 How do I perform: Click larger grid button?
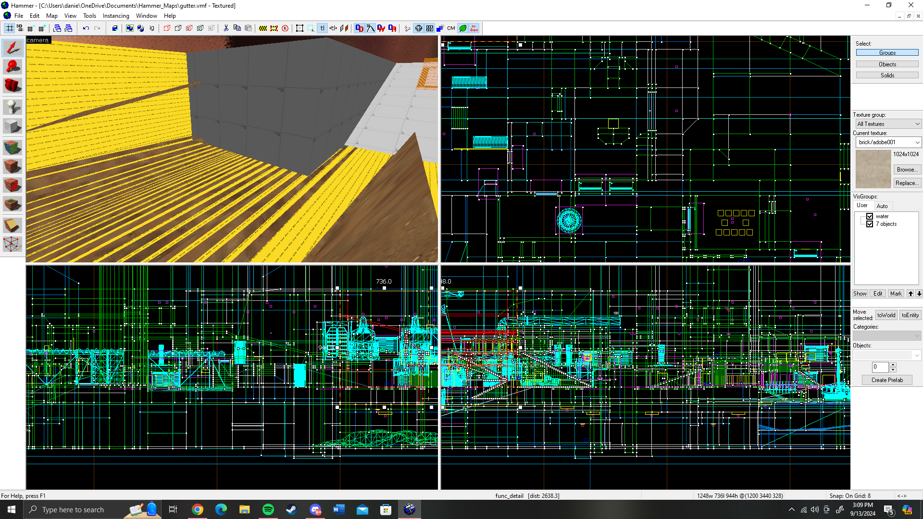pyautogui.click(x=42, y=28)
